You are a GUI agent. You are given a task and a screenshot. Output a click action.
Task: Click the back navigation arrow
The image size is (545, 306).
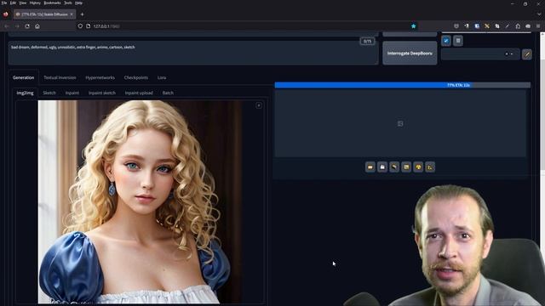coord(7,26)
